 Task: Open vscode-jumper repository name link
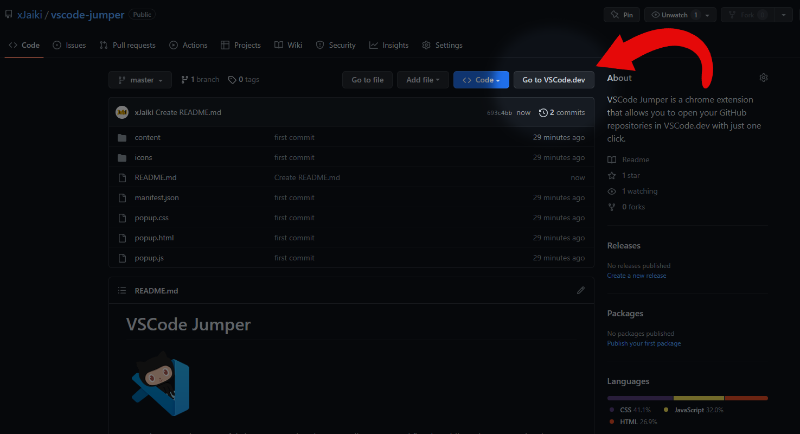tap(88, 15)
